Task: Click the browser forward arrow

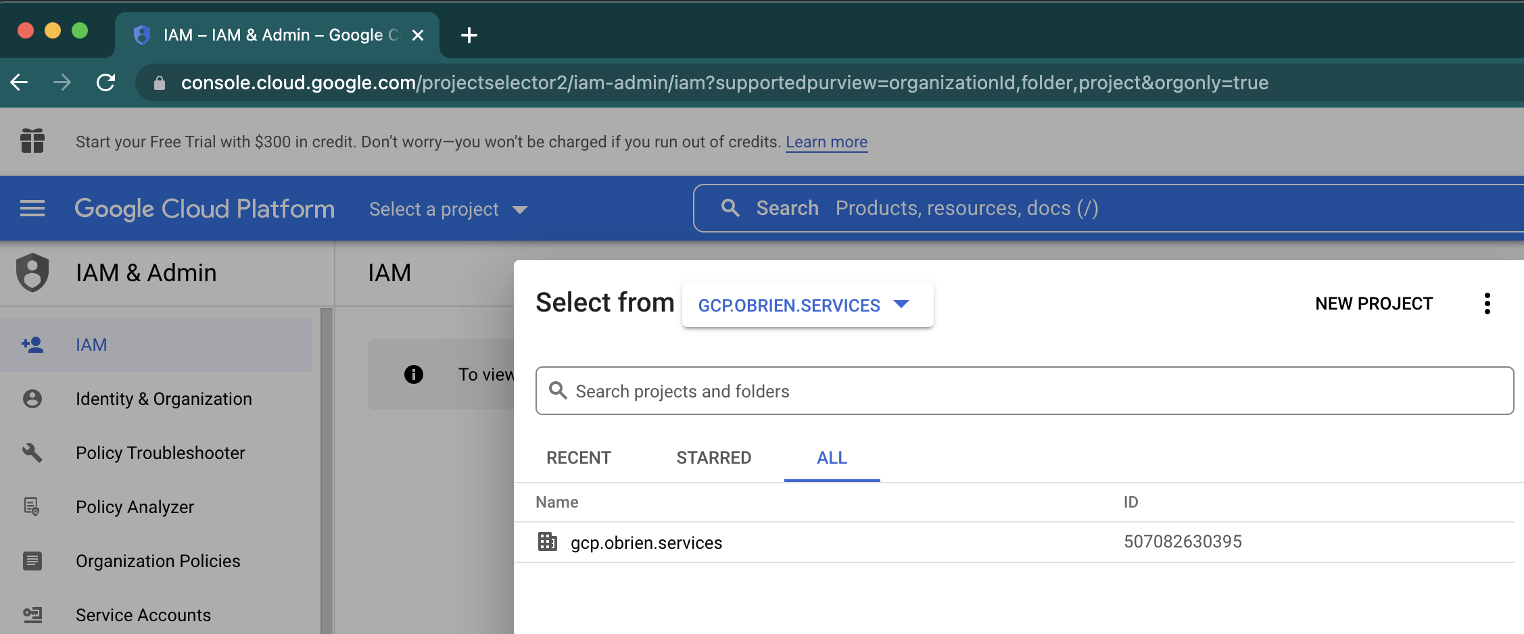Action: click(x=62, y=82)
